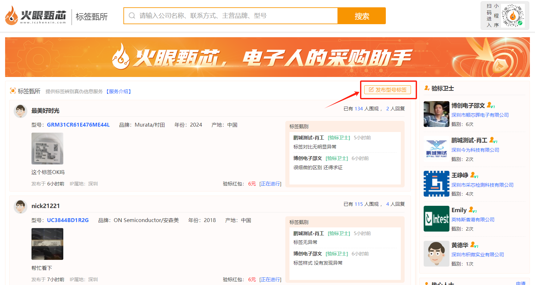Click the search input field
Screen dimensions: 535x285
(x=231, y=16)
